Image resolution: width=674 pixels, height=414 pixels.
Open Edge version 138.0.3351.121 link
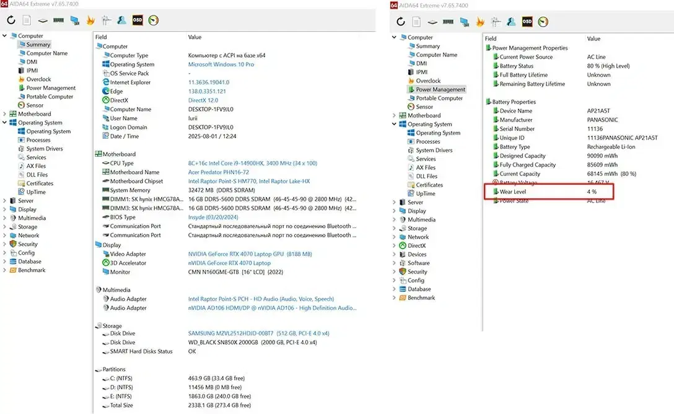207,91
